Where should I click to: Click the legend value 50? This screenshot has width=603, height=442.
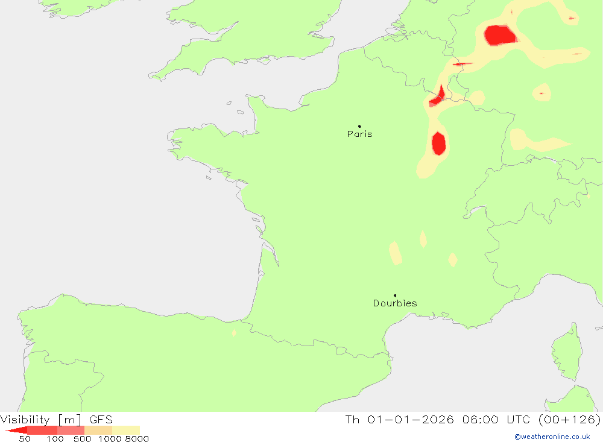(x=25, y=439)
